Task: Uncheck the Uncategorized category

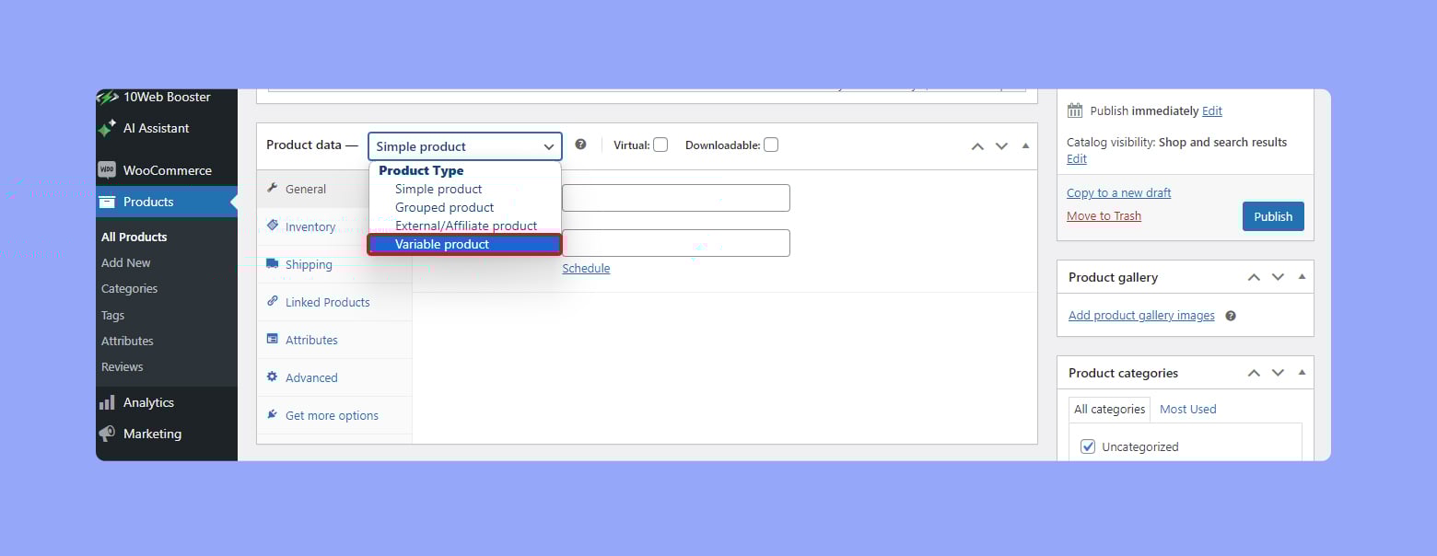Action: [x=1088, y=446]
